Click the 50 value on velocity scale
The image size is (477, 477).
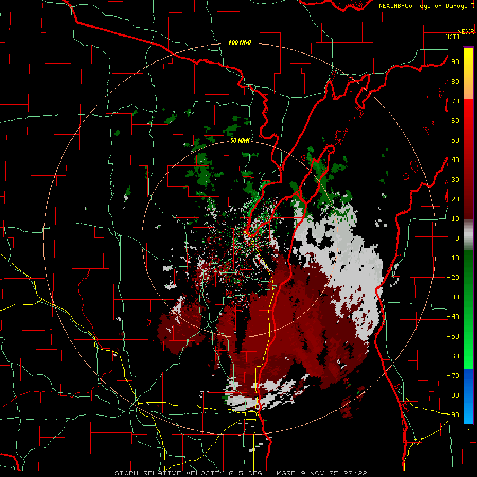tap(455, 140)
